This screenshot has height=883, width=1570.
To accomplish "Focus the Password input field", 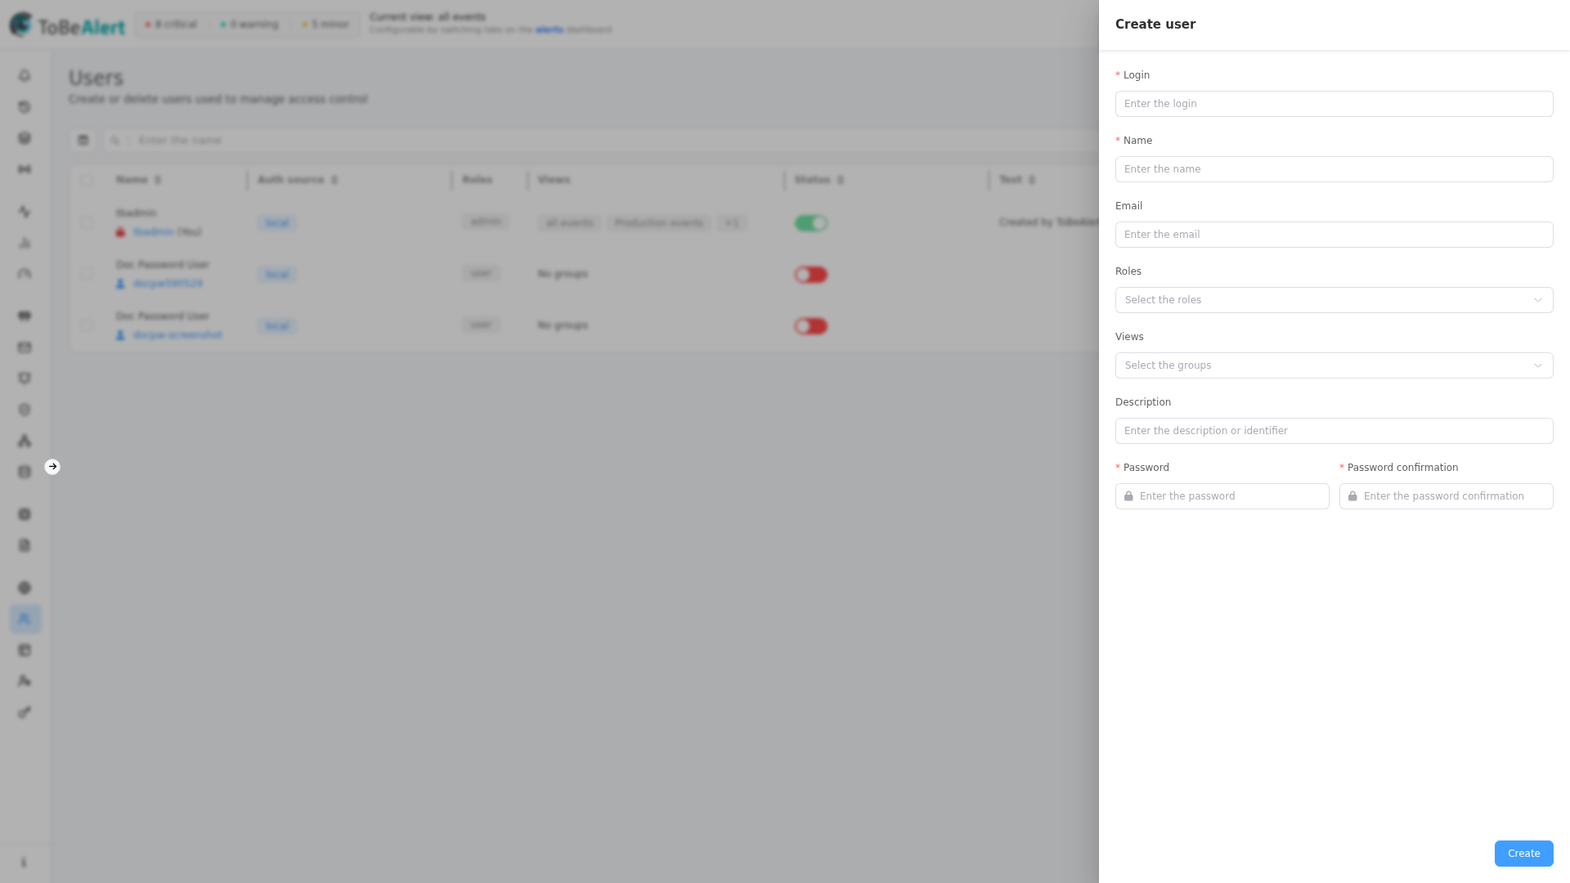I will 1222,496.
